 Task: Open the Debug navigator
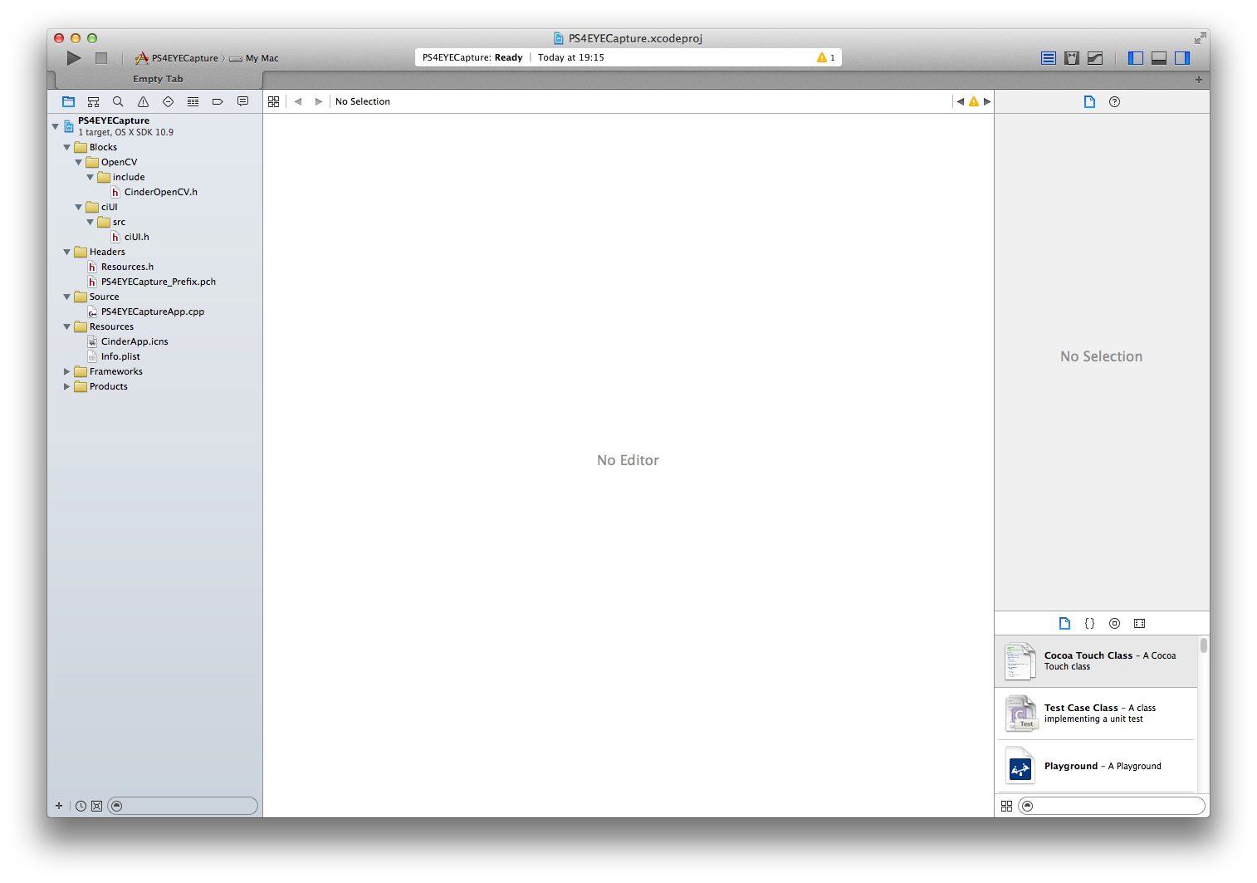pos(193,101)
